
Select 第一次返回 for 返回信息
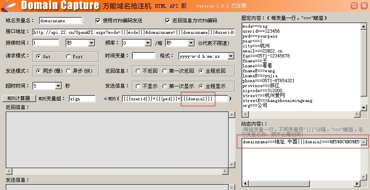165,71
